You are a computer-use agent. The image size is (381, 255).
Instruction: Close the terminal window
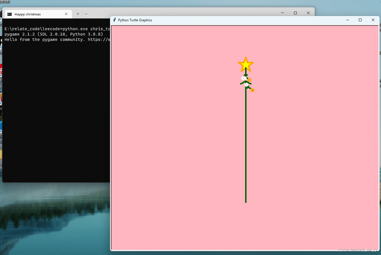pyautogui.click(x=308, y=13)
